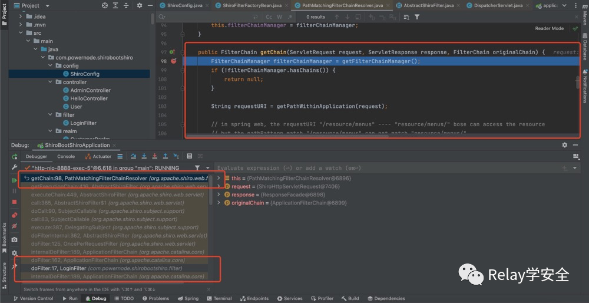Click the camera thread dump icon
589x303 pixels.
(x=14, y=239)
